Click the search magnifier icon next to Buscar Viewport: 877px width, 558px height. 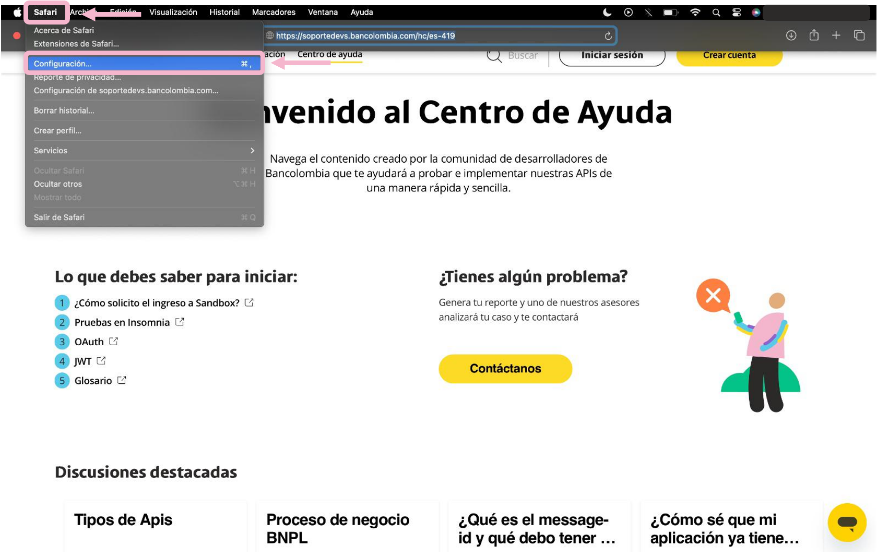point(494,55)
